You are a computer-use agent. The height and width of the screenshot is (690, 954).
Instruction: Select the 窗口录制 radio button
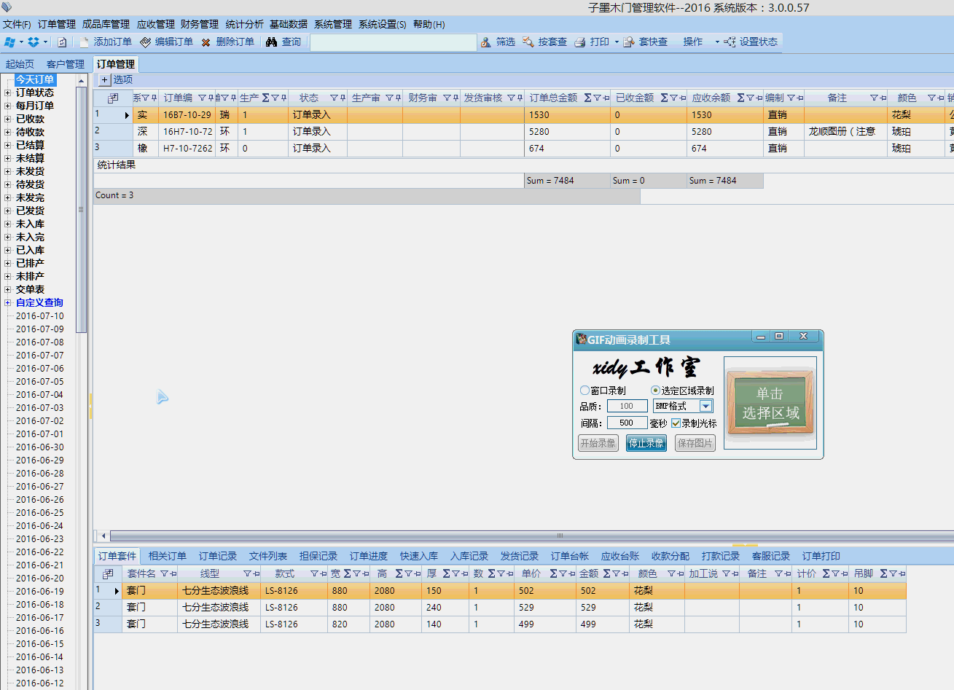click(584, 391)
